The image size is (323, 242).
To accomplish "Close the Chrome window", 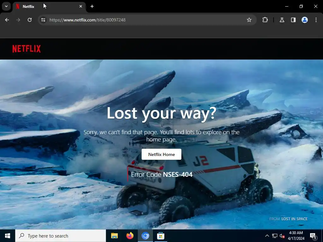I will coord(315,6).
